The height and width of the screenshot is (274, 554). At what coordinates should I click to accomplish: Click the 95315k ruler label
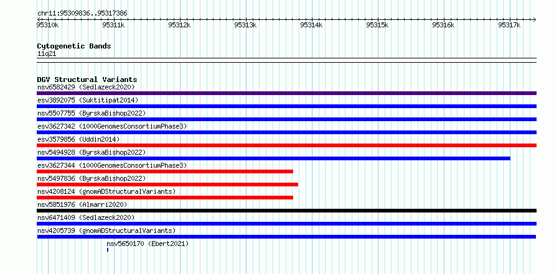click(377, 25)
